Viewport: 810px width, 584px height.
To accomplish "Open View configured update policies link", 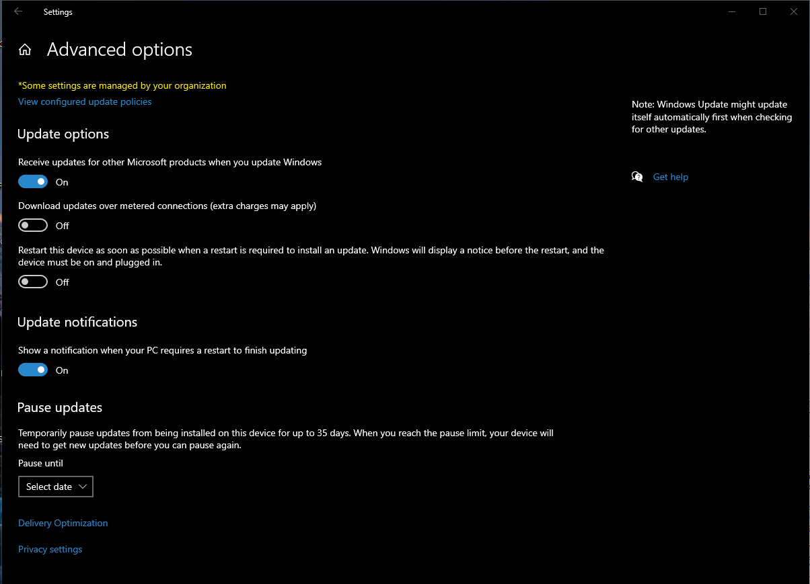I will point(85,101).
